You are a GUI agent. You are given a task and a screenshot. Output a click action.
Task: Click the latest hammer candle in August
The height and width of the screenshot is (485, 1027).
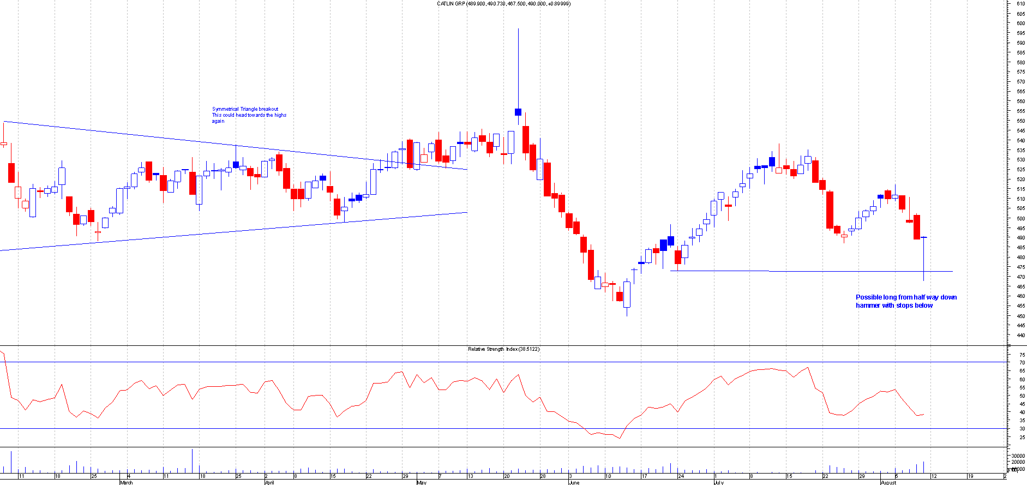pos(923,256)
